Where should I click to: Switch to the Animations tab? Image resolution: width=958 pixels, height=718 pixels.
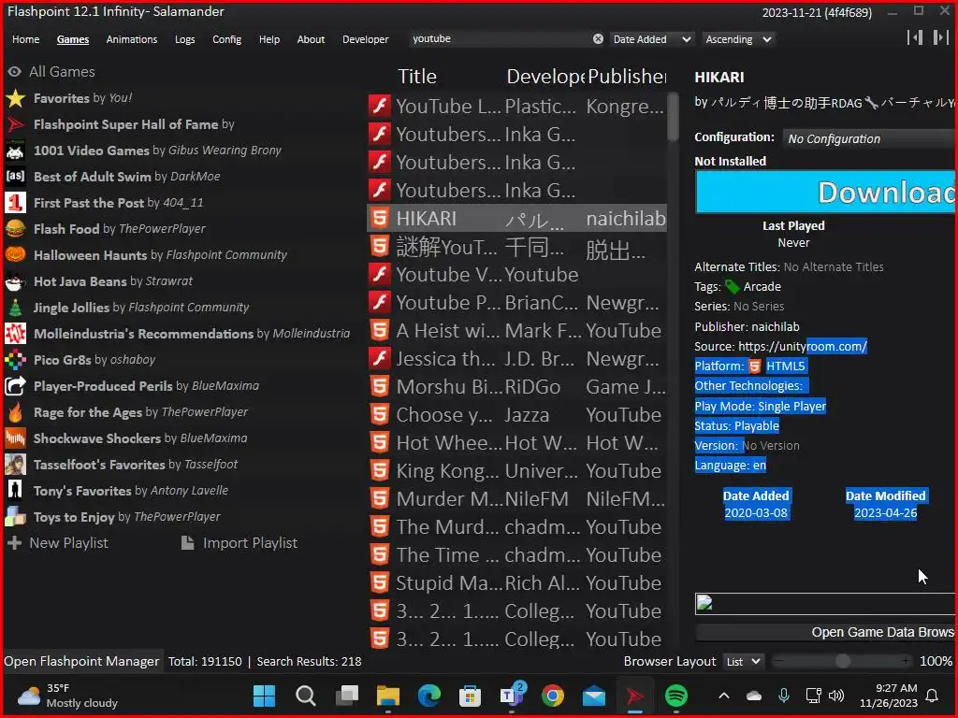tap(131, 39)
